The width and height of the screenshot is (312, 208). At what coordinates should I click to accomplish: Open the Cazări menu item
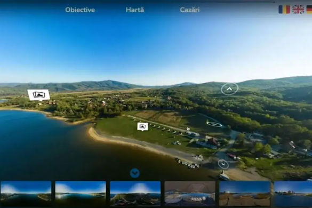tap(190, 10)
